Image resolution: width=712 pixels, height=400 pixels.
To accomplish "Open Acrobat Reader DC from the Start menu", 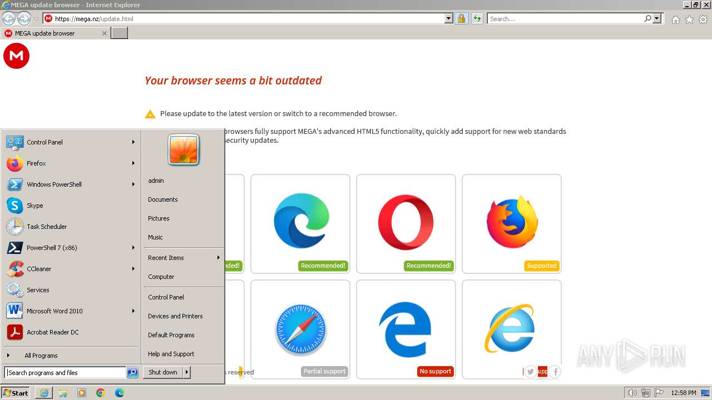I will pos(71,332).
